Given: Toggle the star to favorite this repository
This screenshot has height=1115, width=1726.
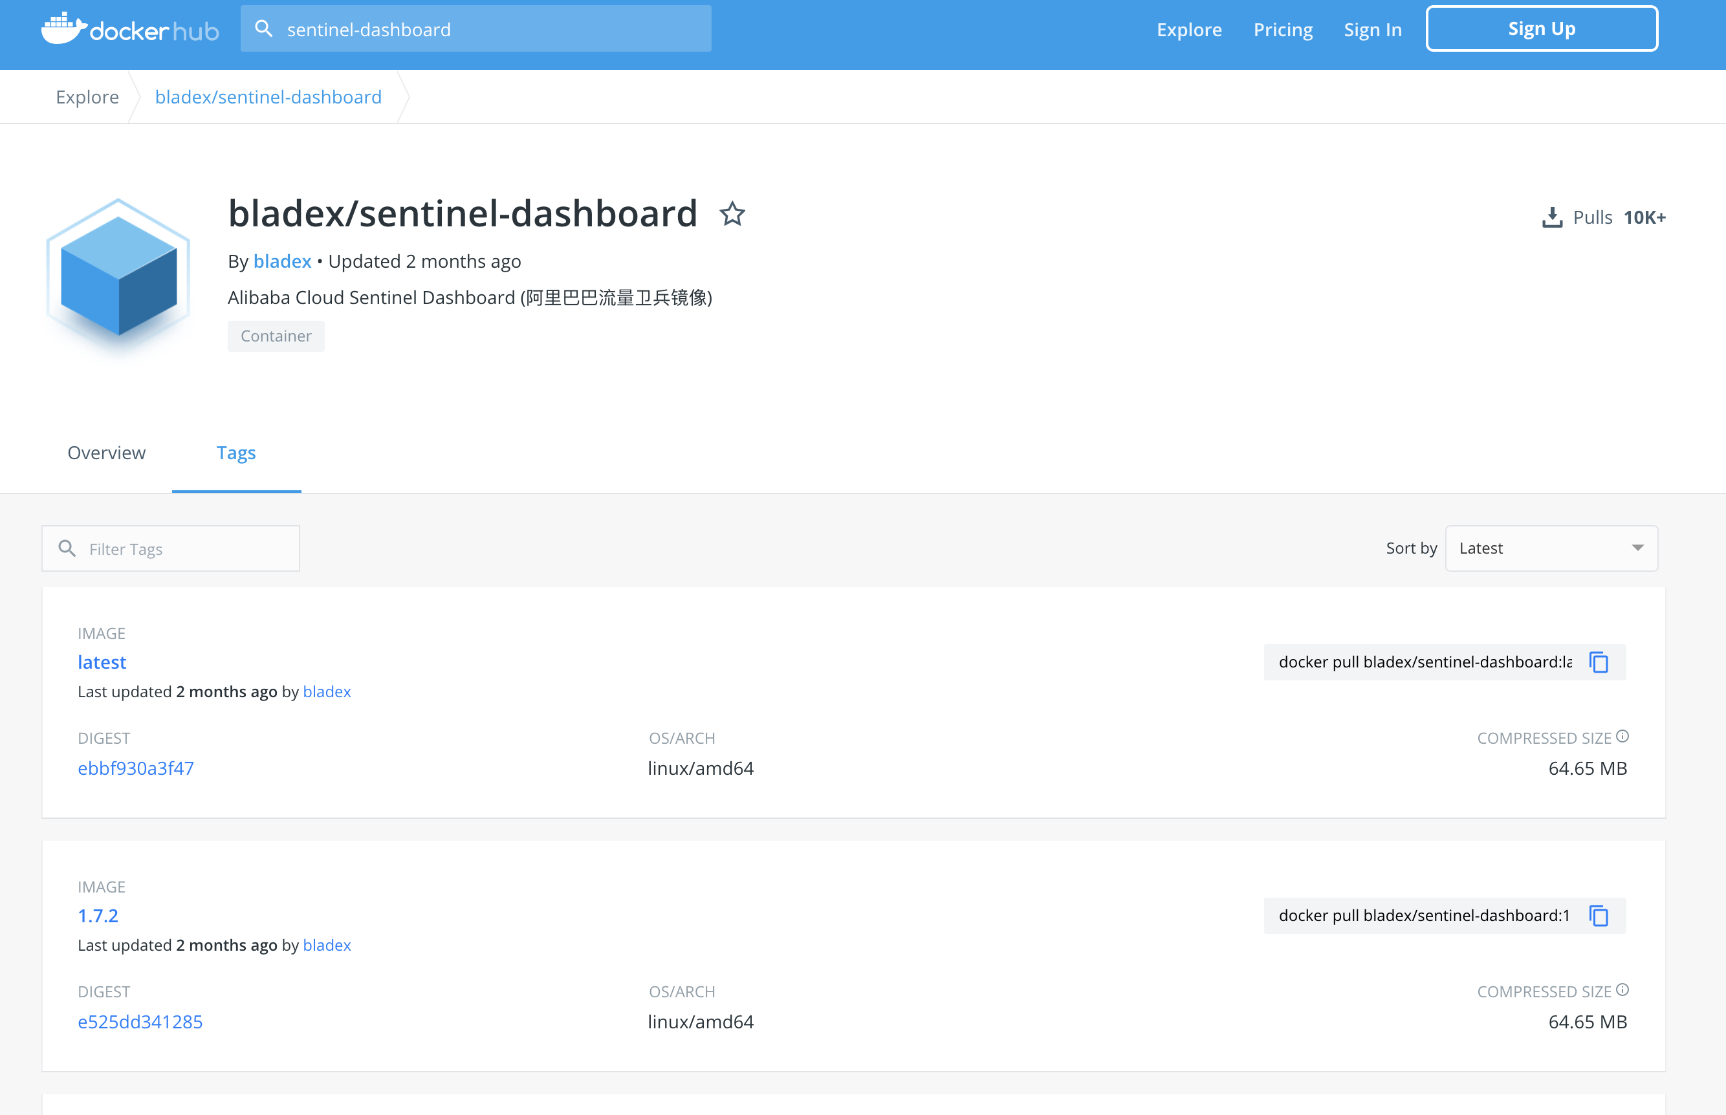Looking at the screenshot, I should point(732,213).
